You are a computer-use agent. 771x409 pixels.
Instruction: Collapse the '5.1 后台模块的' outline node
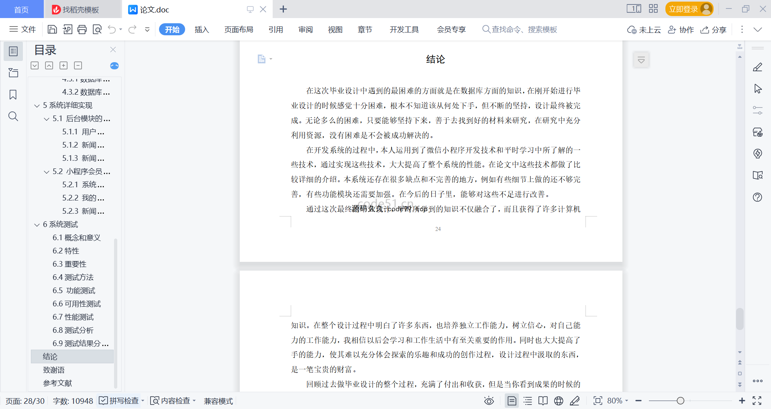pyautogui.click(x=47, y=119)
